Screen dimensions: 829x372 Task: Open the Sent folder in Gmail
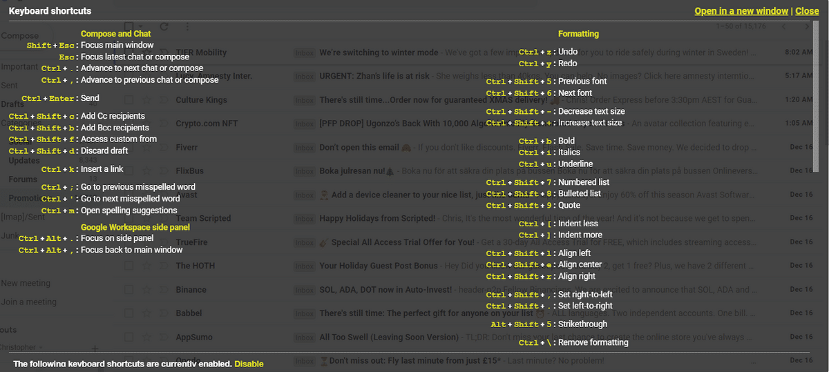10,86
